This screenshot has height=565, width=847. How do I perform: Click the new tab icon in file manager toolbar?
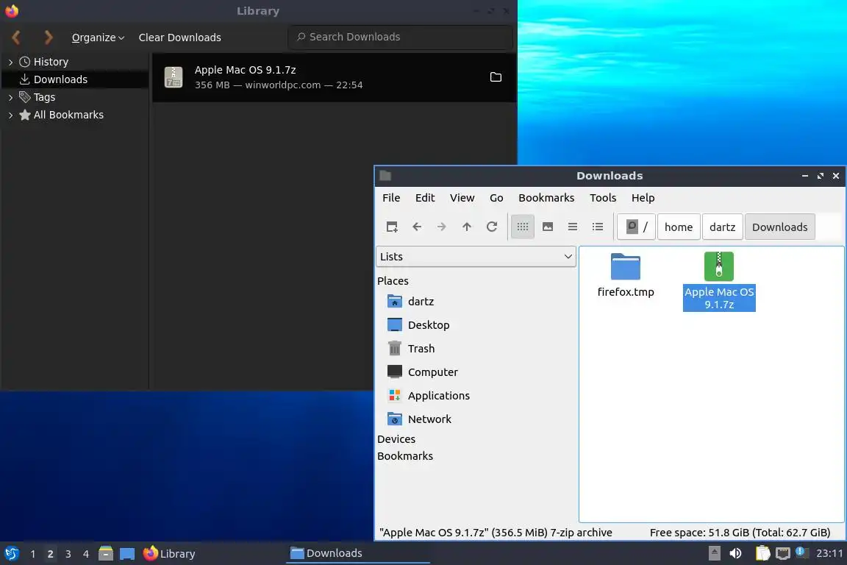[x=392, y=227]
